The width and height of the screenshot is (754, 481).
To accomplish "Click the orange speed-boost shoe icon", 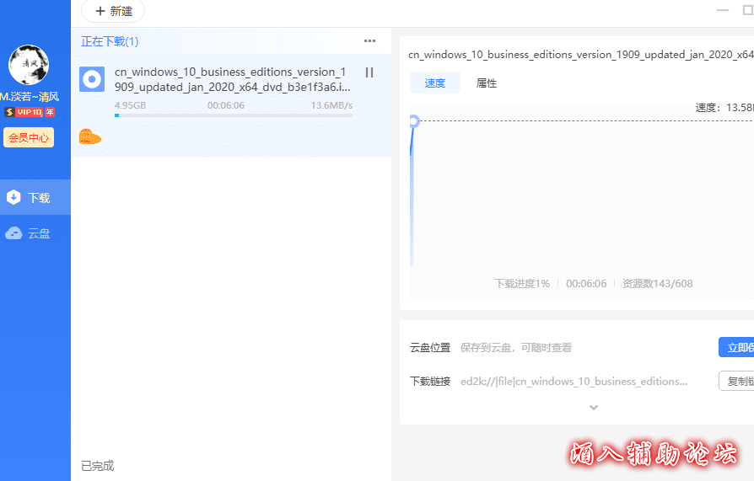I will click(90, 136).
